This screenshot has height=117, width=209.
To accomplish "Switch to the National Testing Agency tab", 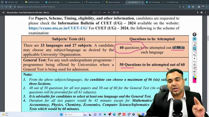I will [114, 2].
